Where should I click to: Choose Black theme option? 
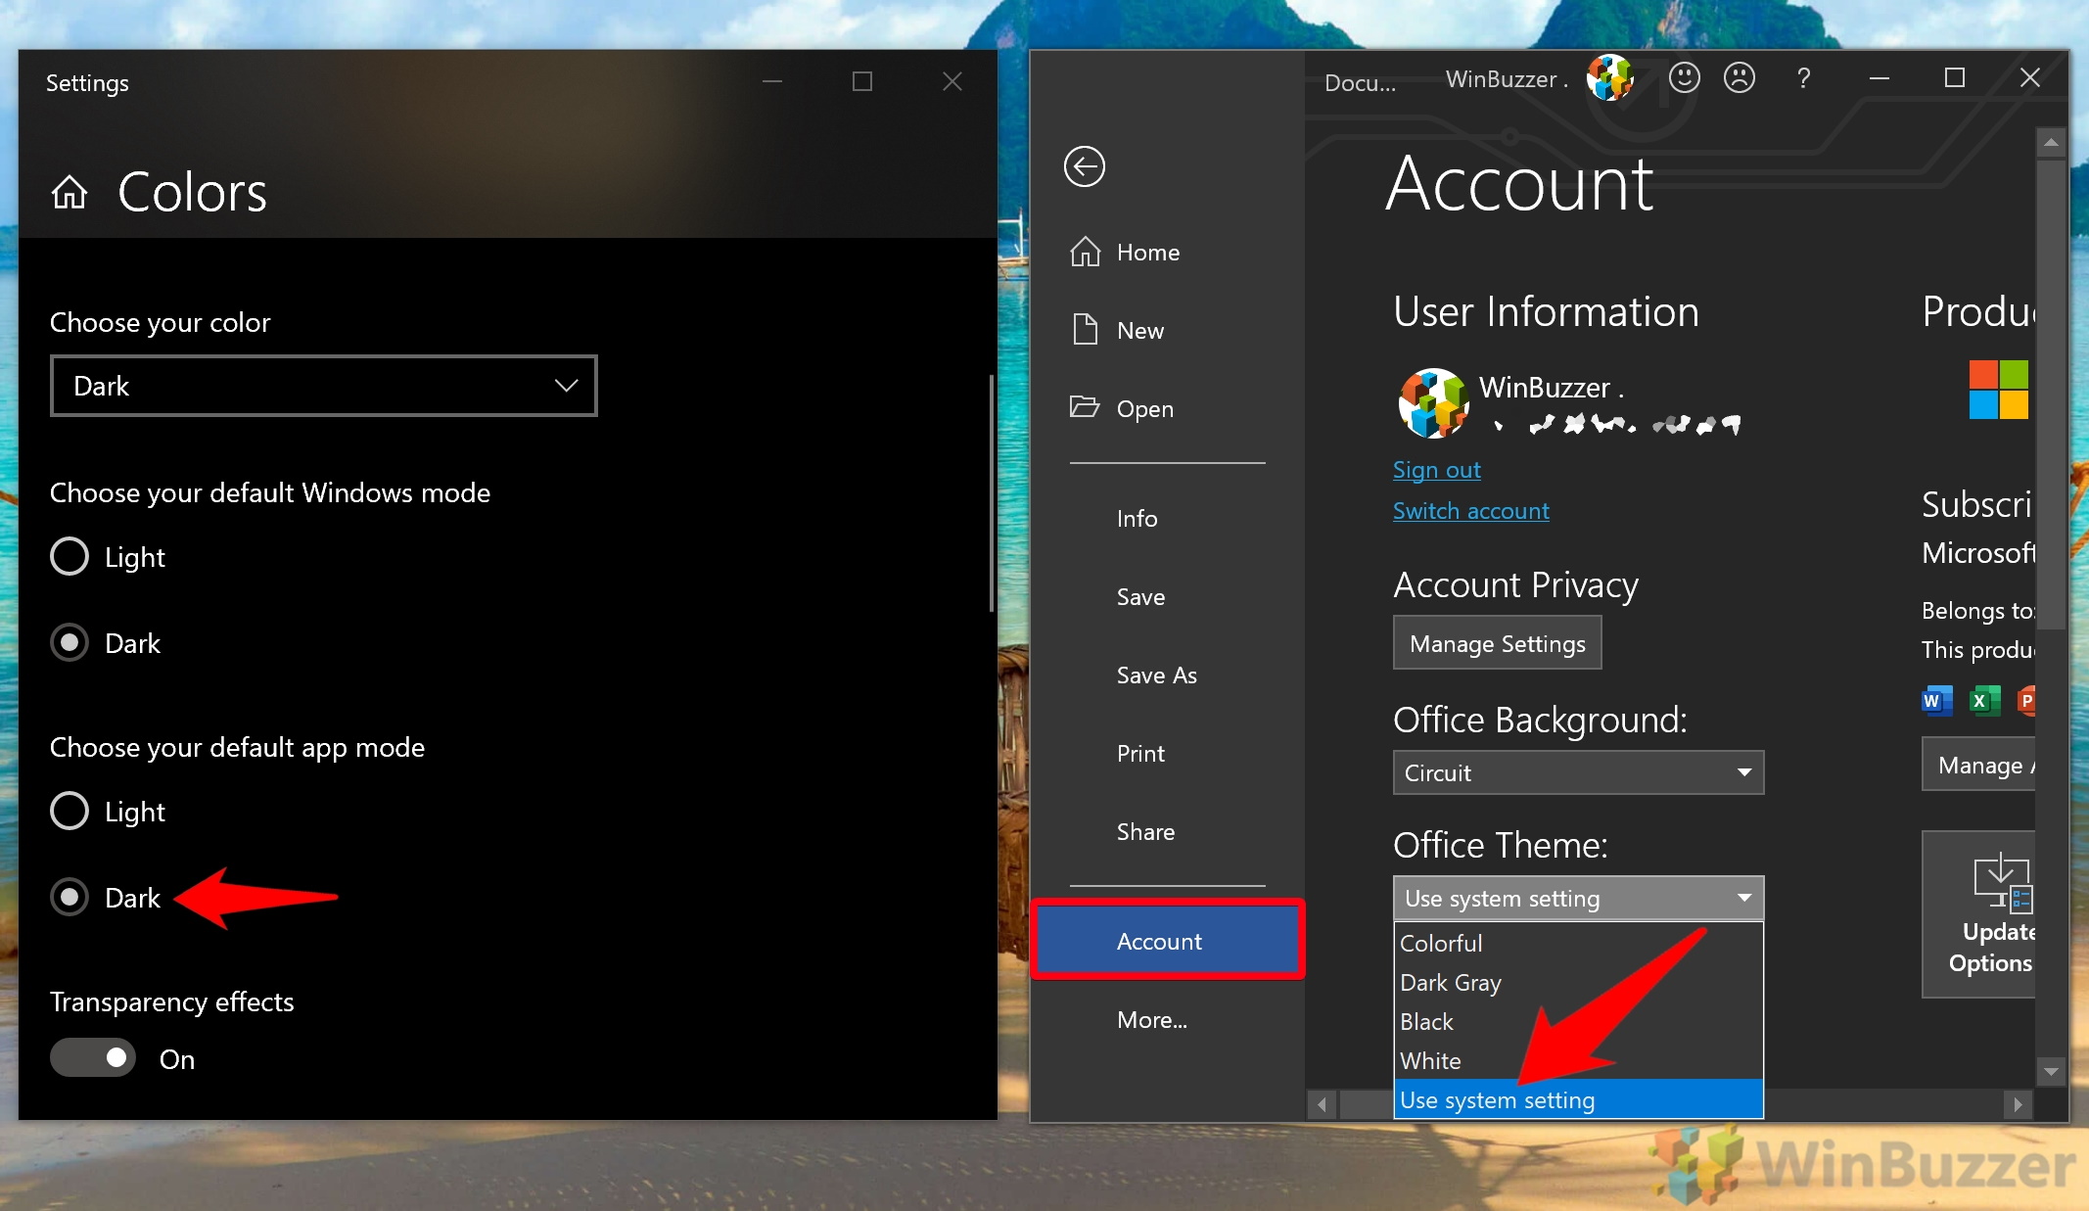[x=1578, y=1021]
